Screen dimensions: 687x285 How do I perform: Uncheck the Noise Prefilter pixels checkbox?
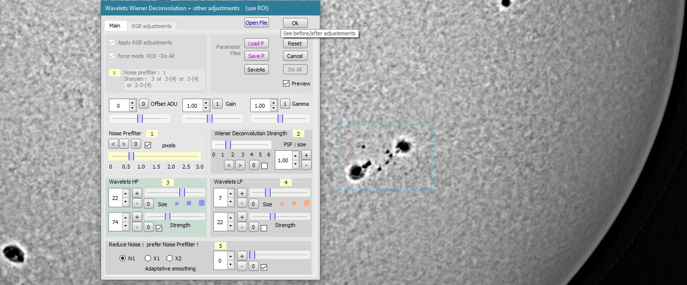click(148, 145)
